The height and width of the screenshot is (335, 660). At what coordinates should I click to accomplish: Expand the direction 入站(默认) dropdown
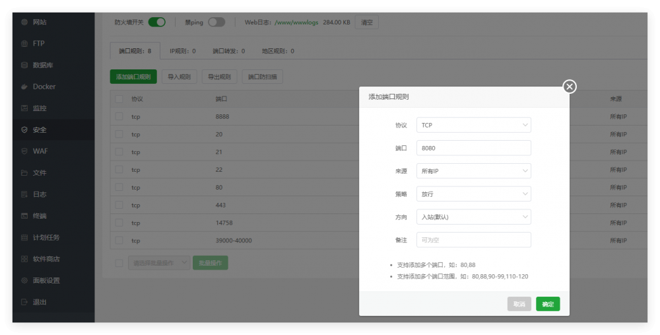473,217
